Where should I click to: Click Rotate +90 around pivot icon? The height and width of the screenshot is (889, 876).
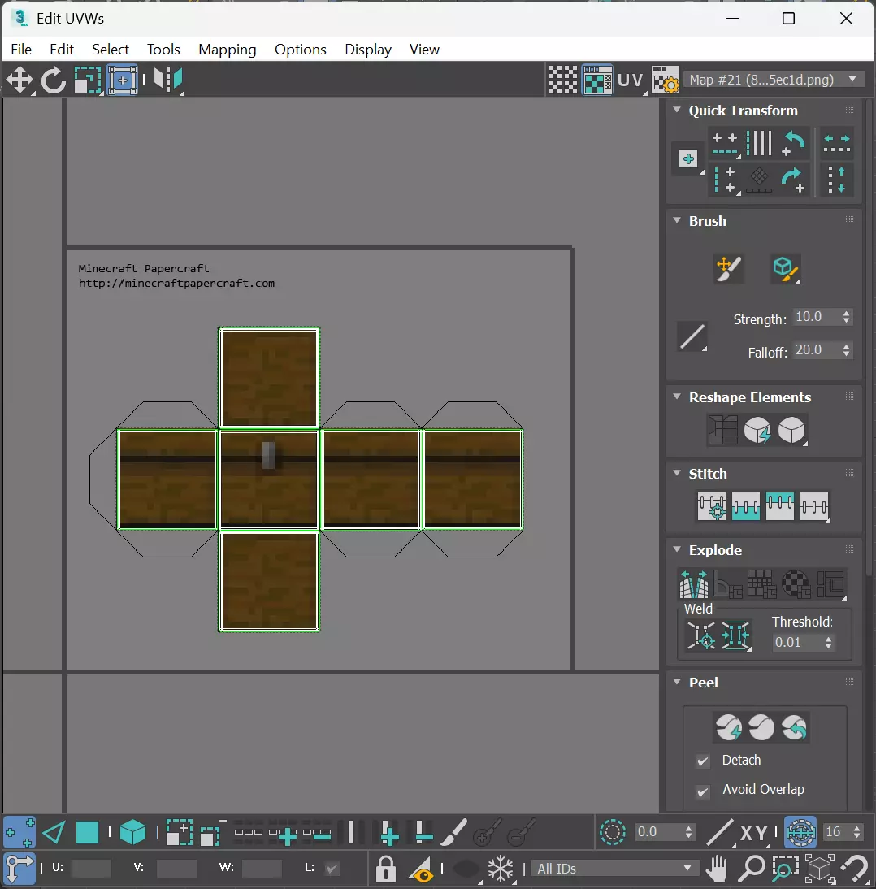[794, 144]
